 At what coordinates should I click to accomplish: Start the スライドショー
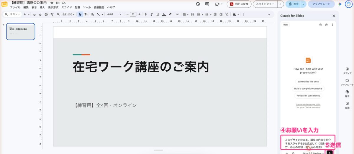click(x=265, y=4)
